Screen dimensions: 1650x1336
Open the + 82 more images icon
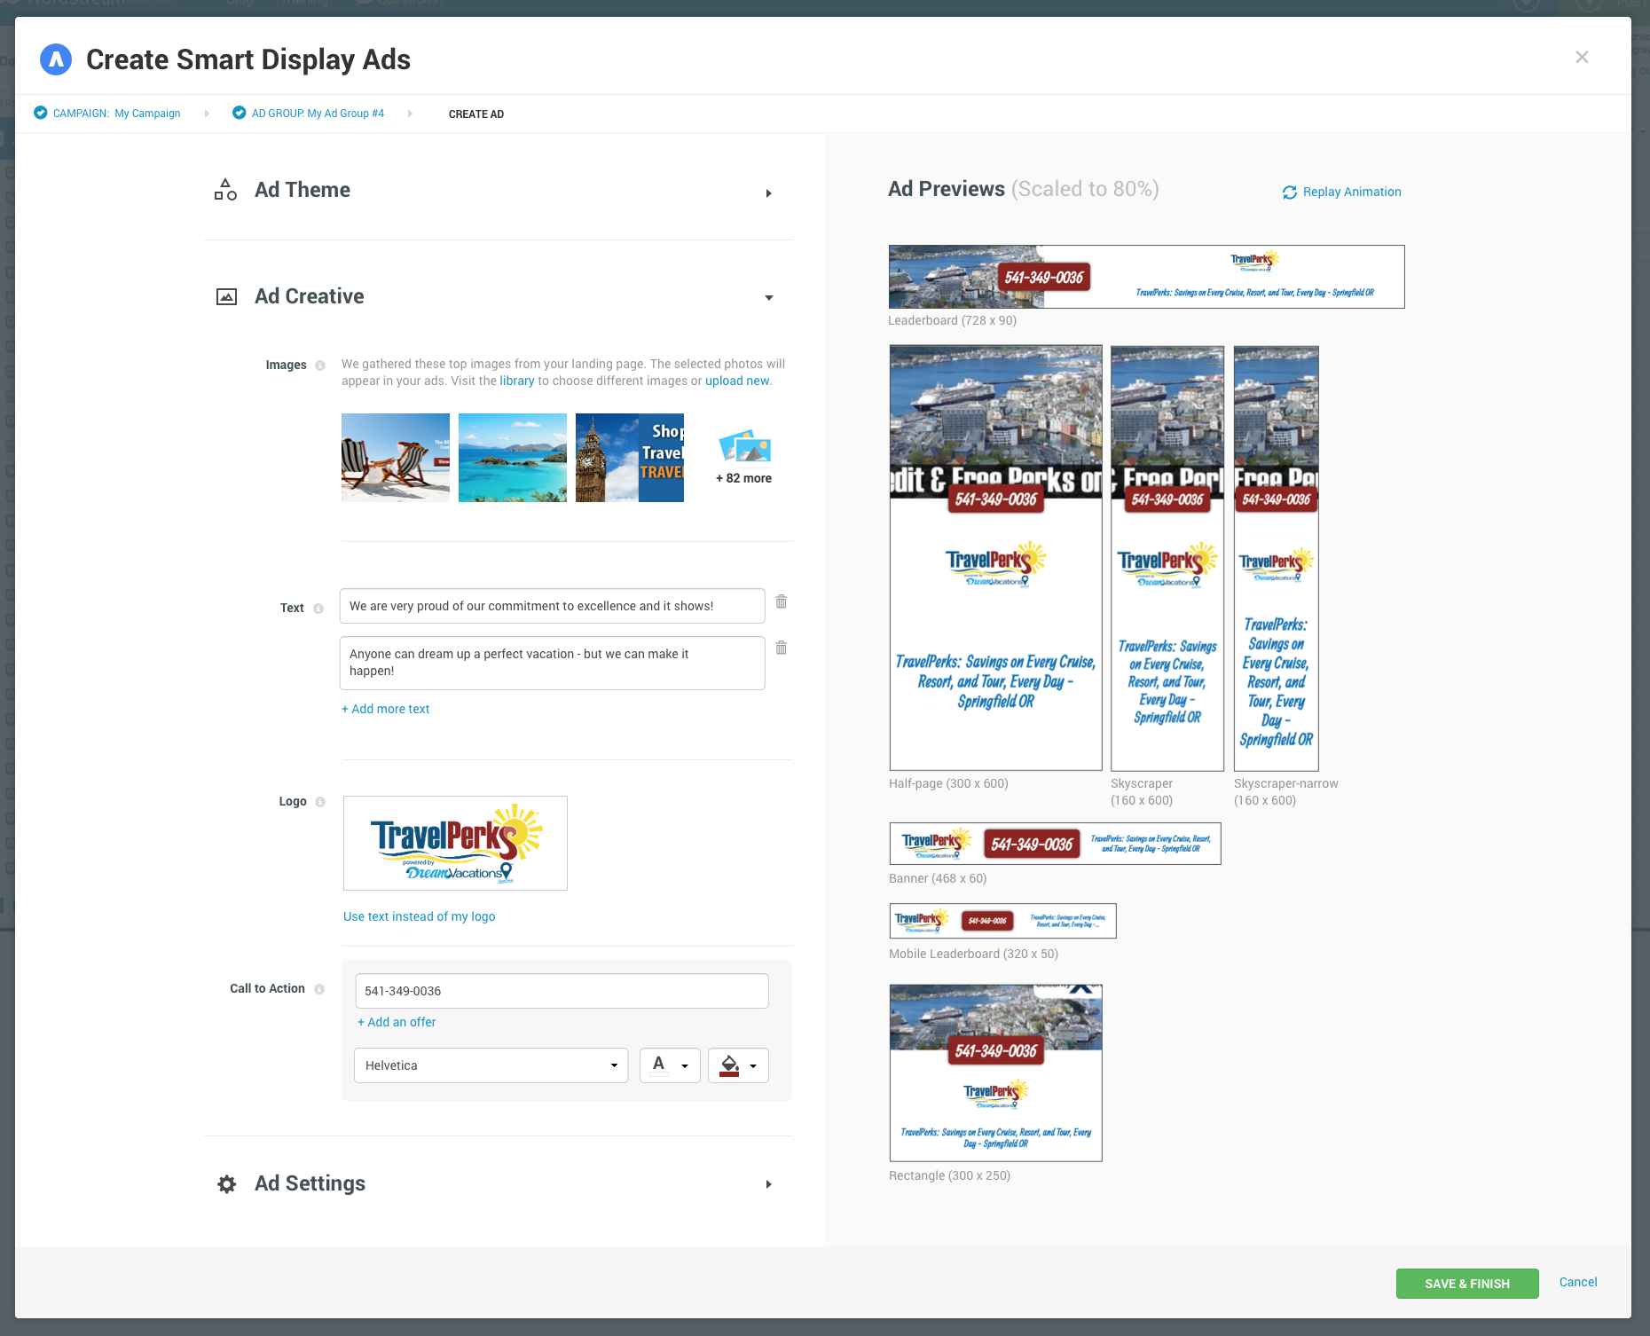[x=744, y=446]
